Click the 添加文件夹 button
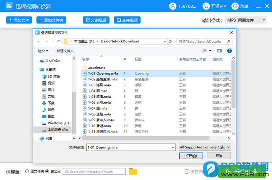Image resolution: width=272 pixels, height=180 pixels. coord(51,20)
